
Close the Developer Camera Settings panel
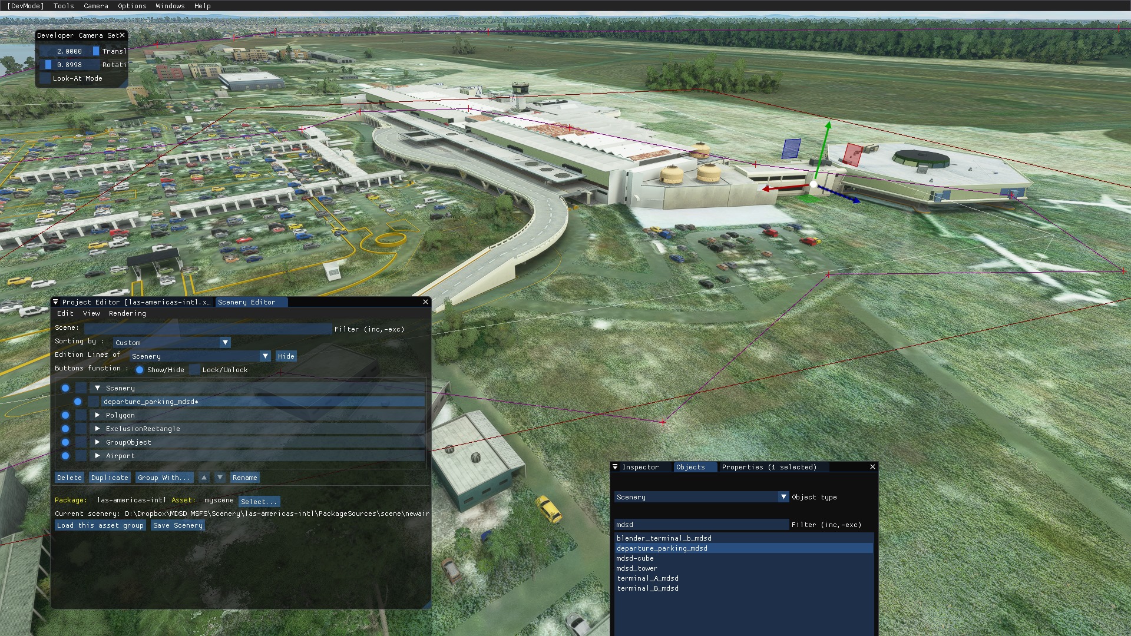click(122, 35)
